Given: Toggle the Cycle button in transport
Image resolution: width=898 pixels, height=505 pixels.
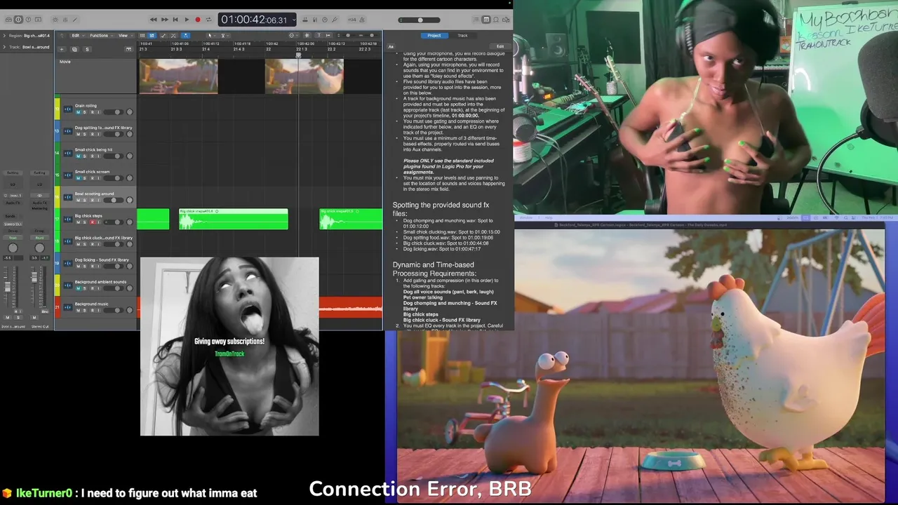Looking at the screenshot, I should coord(208,20).
